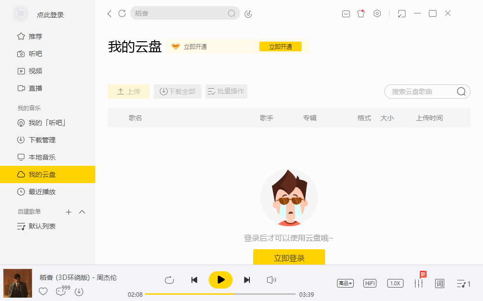The image size is (483, 301).
Task: Switch to mini mode icon
Action: tap(402, 13)
